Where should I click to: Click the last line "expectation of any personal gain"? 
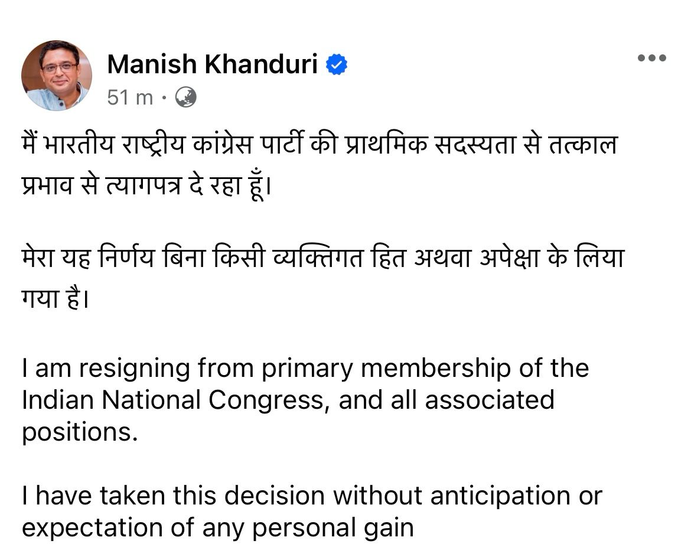click(218, 528)
